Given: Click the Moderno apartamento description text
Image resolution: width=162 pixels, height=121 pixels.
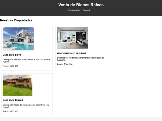Looking at the screenshot, I should [81, 59].
